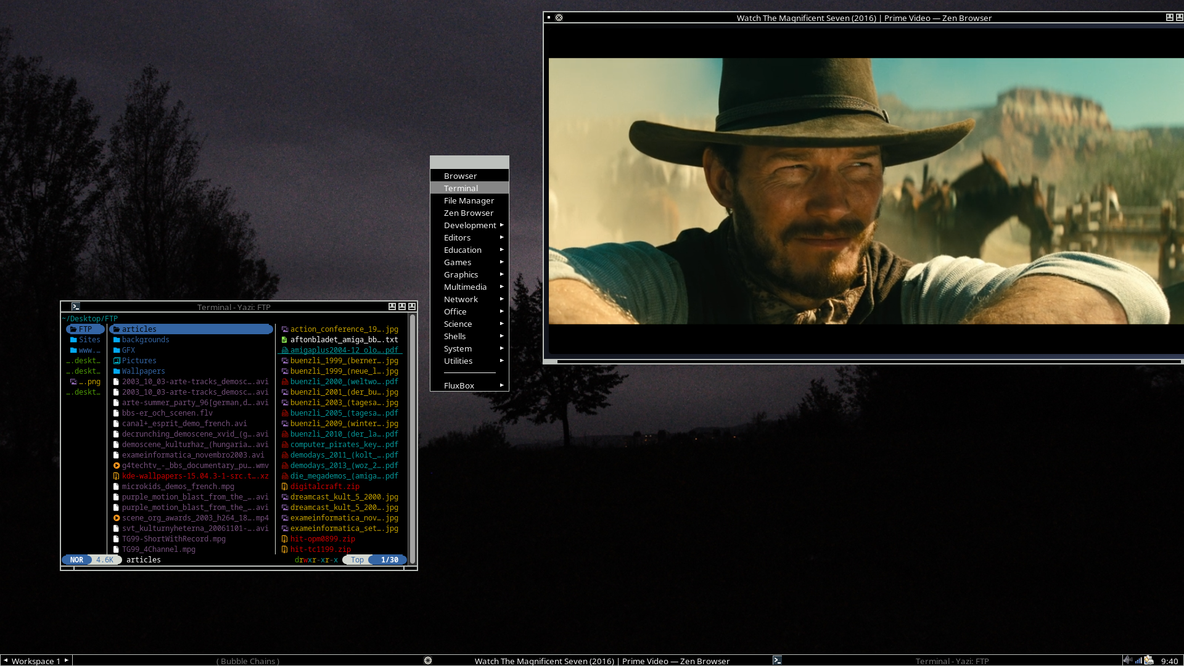Choose Browser from the Fluxbox menu
1184x666 pixels.
pos(469,176)
